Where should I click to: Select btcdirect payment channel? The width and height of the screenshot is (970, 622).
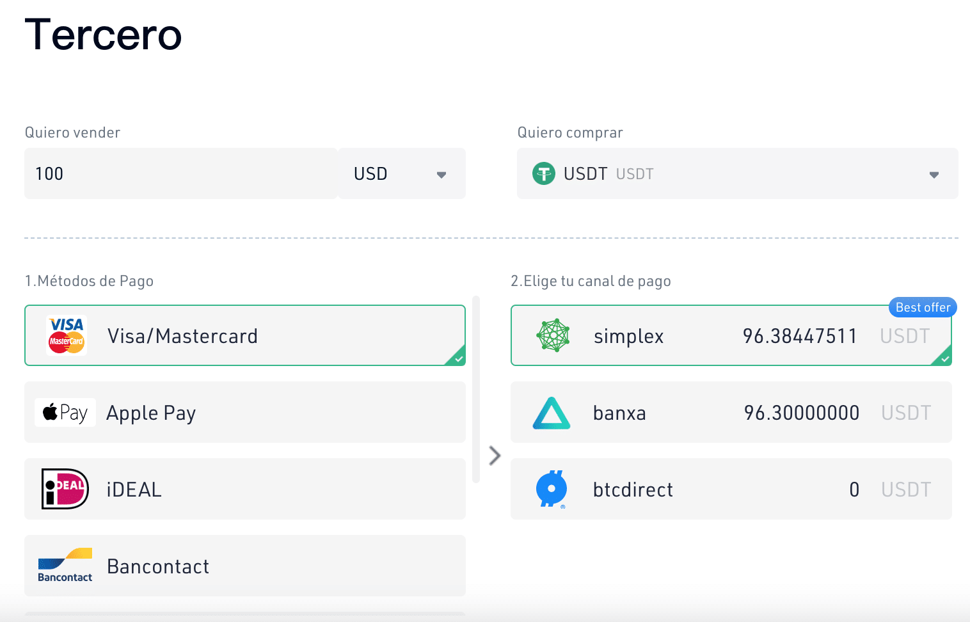tap(731, 489)
